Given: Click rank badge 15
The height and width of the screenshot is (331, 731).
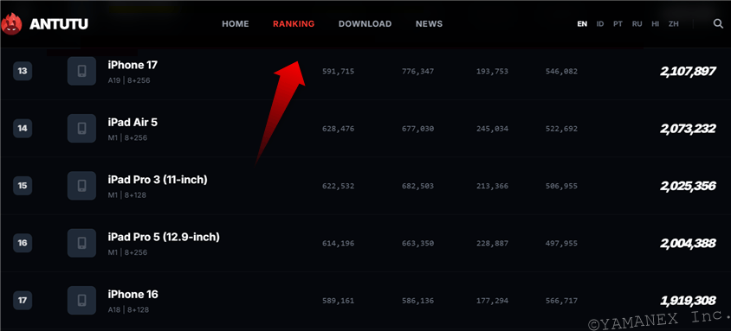Looking at the screenshot, I should (23, 186).
